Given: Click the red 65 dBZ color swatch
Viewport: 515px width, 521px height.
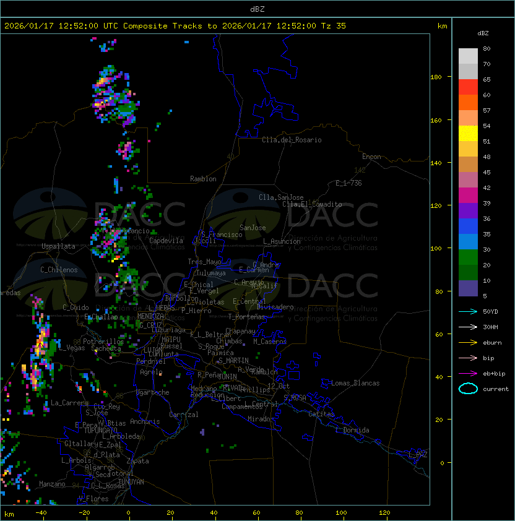Looking at the screenshot, I should coord(468,87).
